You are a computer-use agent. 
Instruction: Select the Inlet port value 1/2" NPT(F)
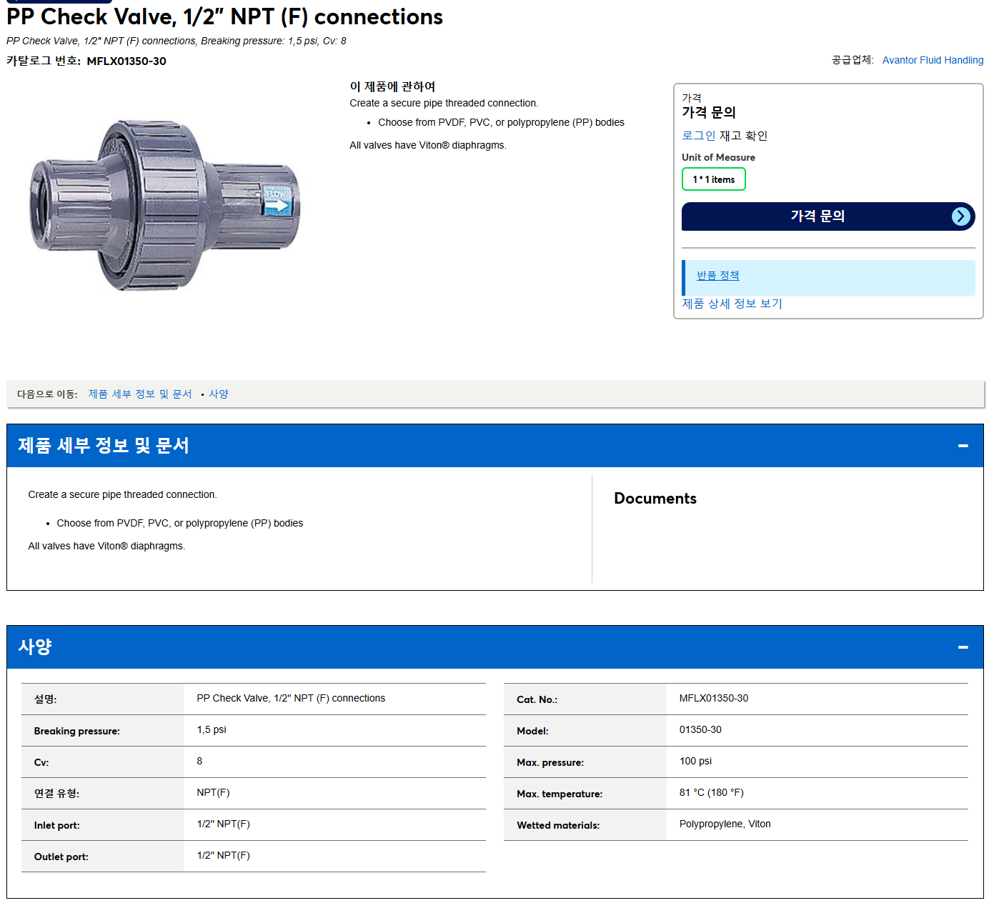pos(223,824)
